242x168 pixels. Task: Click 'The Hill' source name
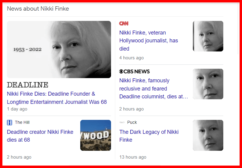(x=22, y=122)
